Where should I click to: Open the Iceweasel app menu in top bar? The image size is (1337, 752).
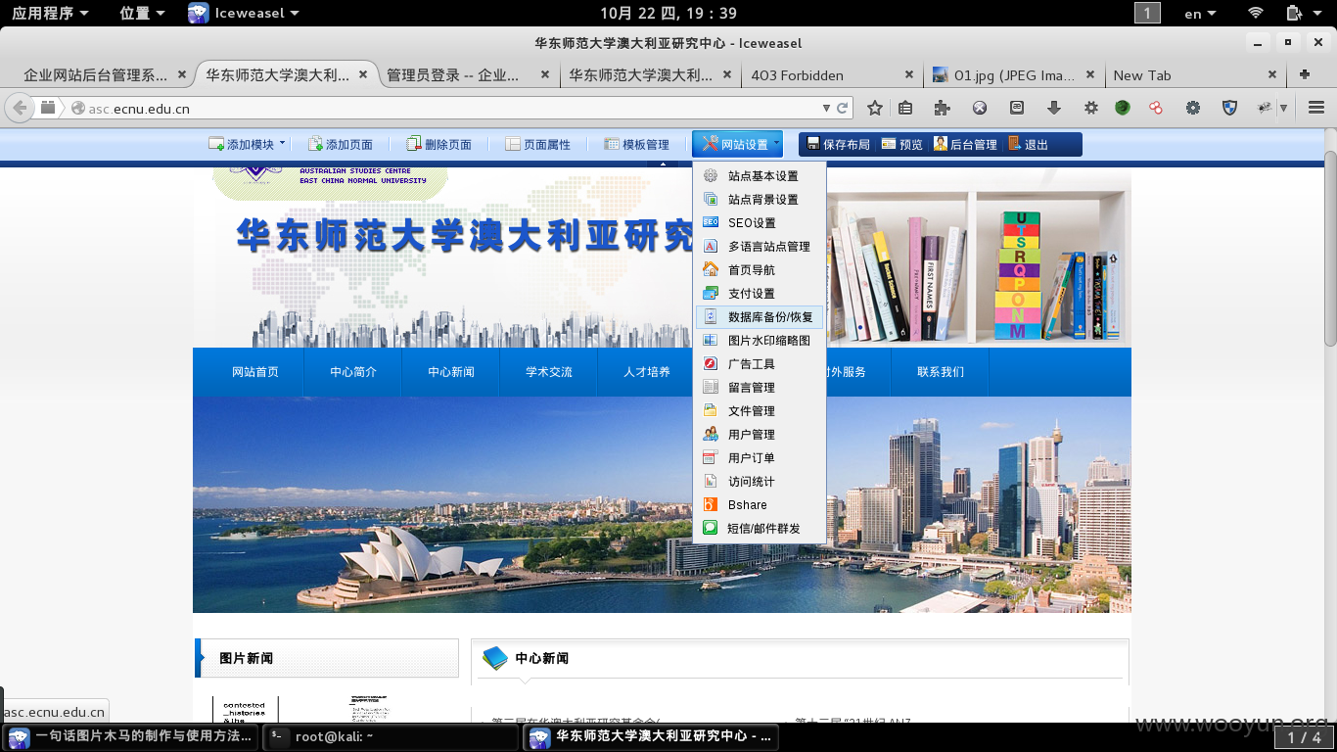point(245,14)
